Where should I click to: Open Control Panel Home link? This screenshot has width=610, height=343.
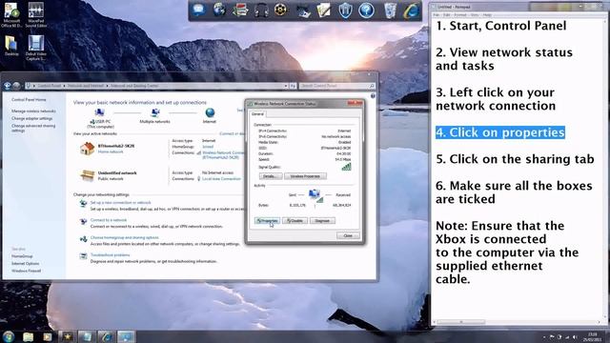29,99
